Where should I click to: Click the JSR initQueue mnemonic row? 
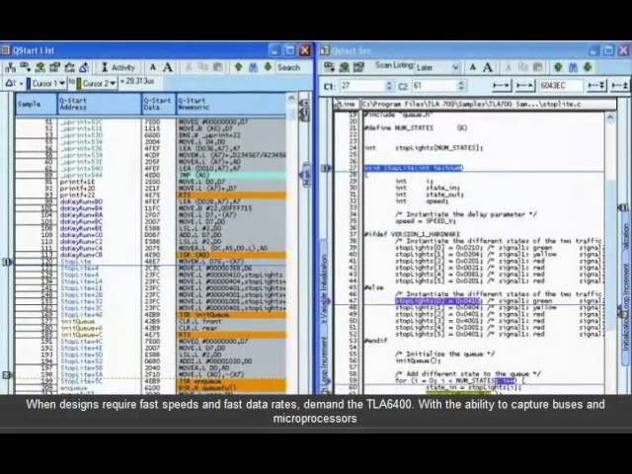coord(231,315)
